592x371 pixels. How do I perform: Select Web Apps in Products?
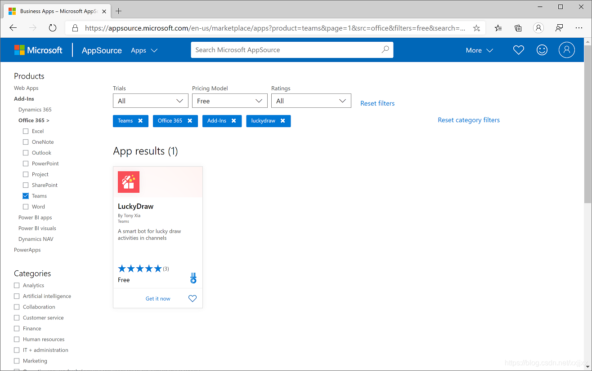[x=26, y=88]
